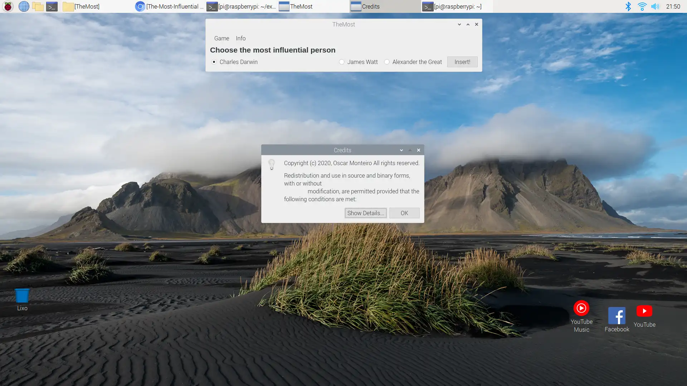Click the file manager icon in taskbar
This screenshot has height=386, width=687.
pos(38,6)
